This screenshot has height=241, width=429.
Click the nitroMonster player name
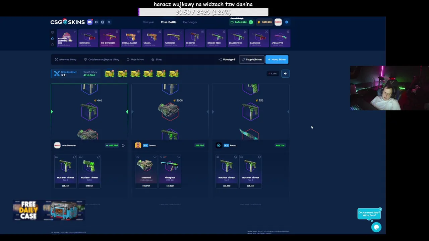[x=69, y=145]
